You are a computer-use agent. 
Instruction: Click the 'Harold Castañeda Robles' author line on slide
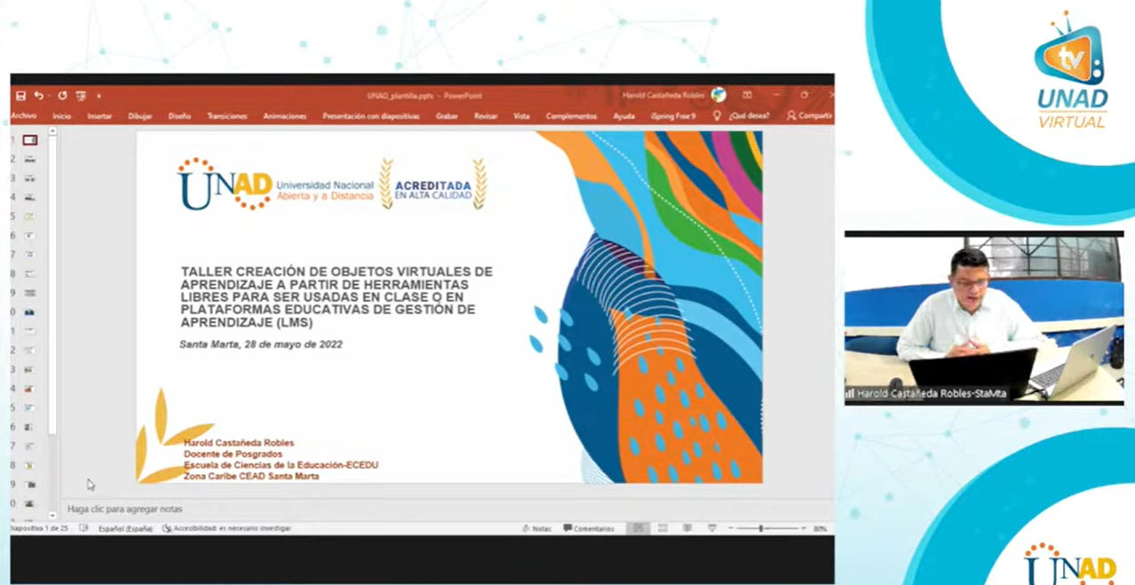(x=239, y=443)
